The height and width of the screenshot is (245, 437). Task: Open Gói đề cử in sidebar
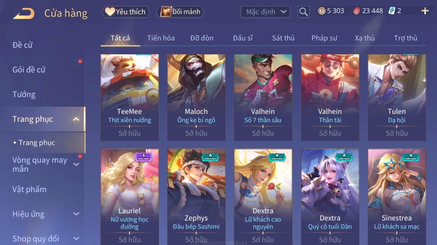(x=29, y=69)
